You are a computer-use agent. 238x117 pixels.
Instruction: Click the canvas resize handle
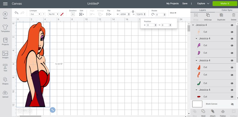tap(52, 110)
